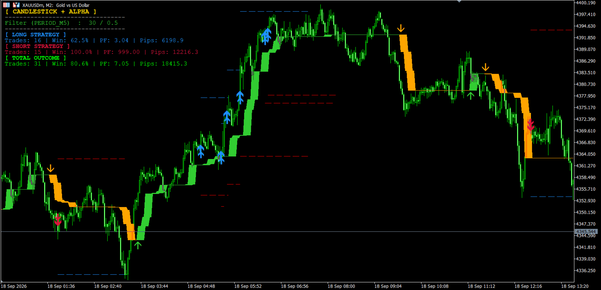Select the orange down arrow near 11:12
601x290 pixels.
click(x=485, y=67)
